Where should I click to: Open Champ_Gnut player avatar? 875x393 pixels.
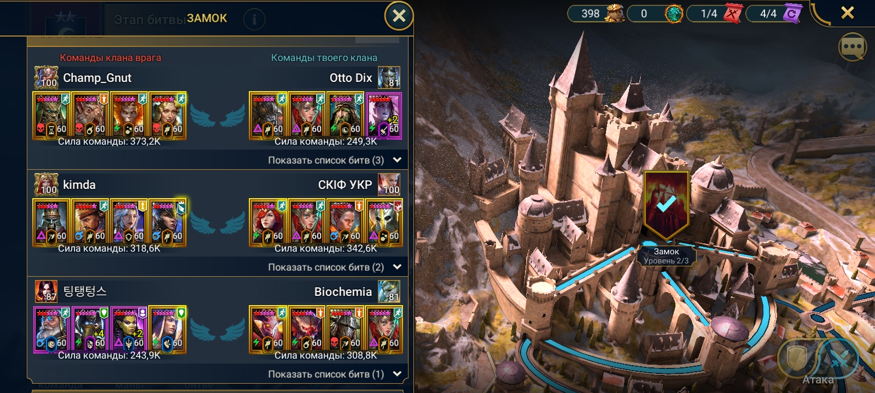pyautogui.click(x=46, y=78)
